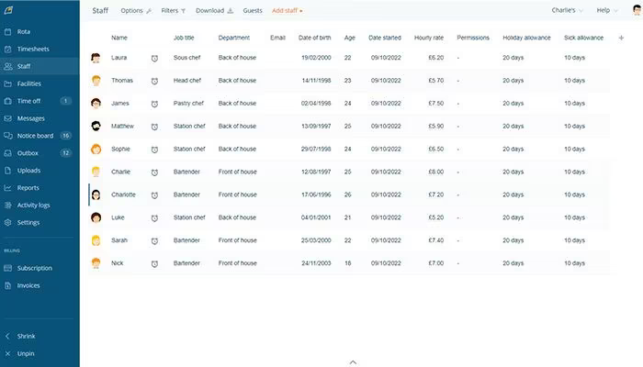Viewport: 643px width, 367px height.
Task: Open the Options menu
Action: 136,11
